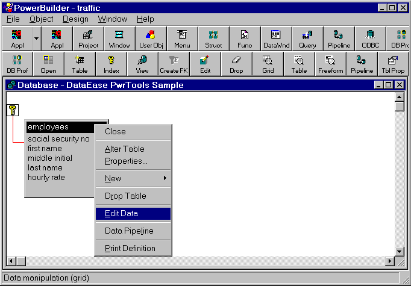Click the User Obj toolbar icon
The image size is (411, 286).
click(x=151, y=39)
